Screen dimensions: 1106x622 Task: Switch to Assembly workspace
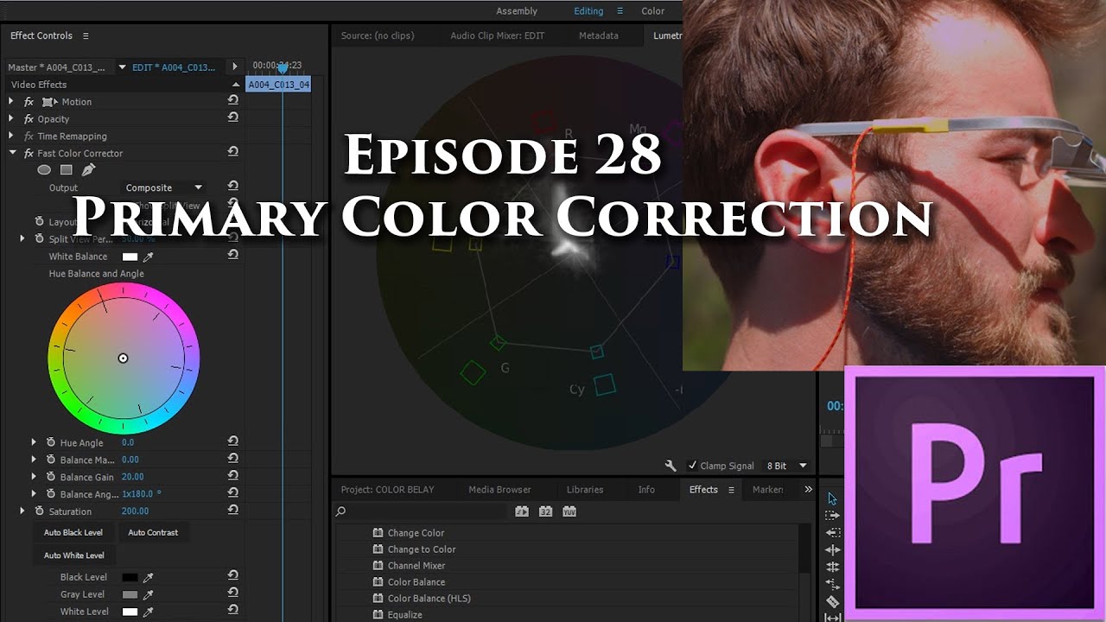coord(517,11)
